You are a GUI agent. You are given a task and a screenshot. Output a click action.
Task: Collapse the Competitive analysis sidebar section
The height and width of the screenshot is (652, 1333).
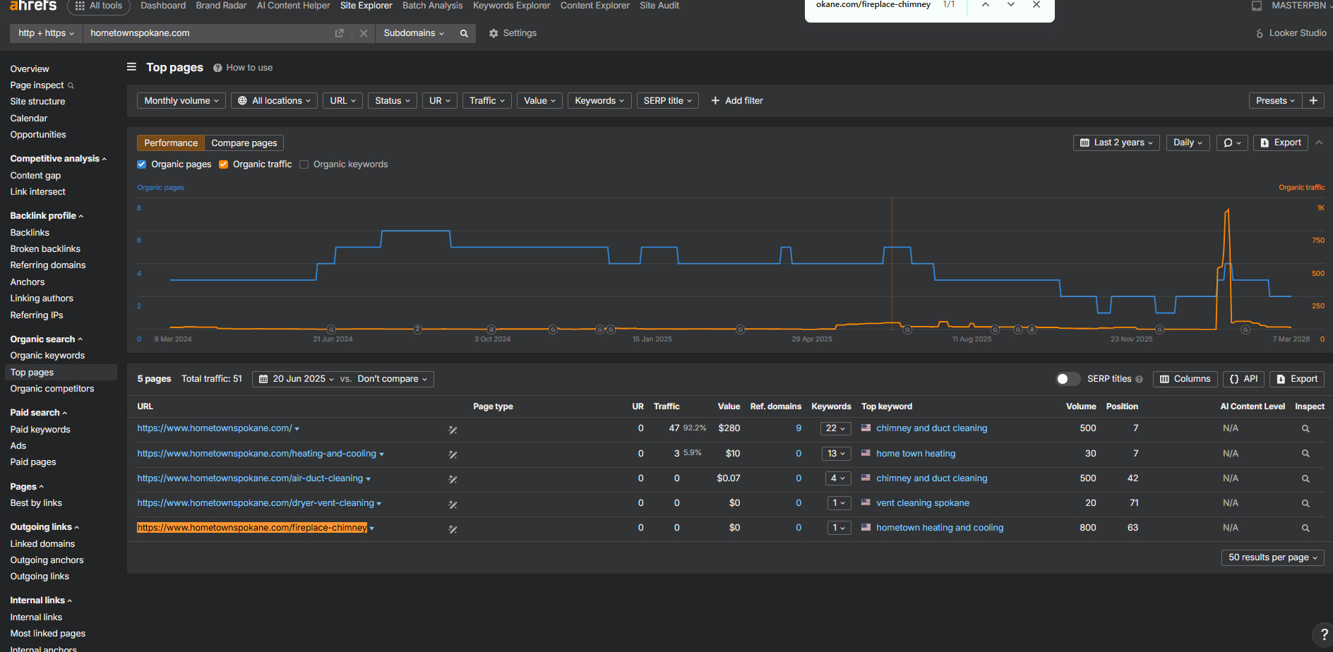tap(59, 159)
